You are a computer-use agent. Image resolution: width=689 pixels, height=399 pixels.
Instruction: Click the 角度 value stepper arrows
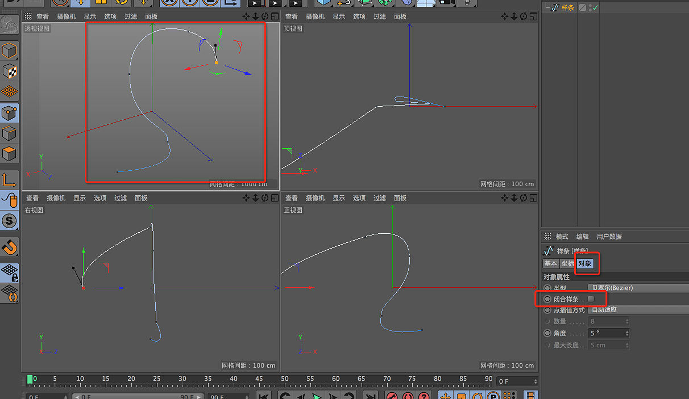[x=627, y=333]
